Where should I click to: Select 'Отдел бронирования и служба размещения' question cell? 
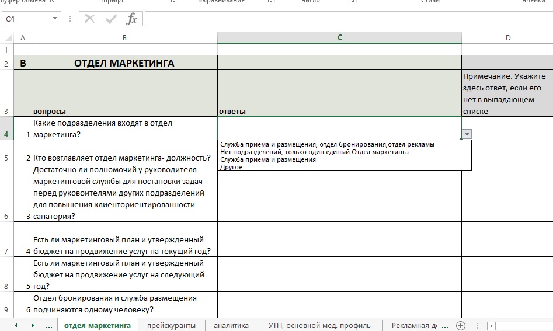tap(124, 304)
